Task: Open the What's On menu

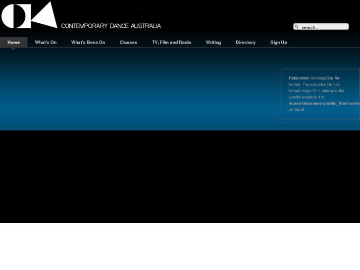Action: coord(46,42)
